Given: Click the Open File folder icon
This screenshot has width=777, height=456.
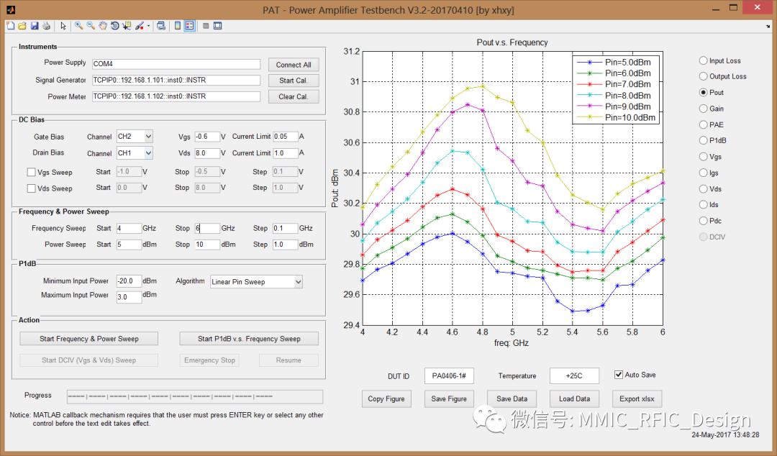Looking at the screenshot, I should [x=22, y=26].
